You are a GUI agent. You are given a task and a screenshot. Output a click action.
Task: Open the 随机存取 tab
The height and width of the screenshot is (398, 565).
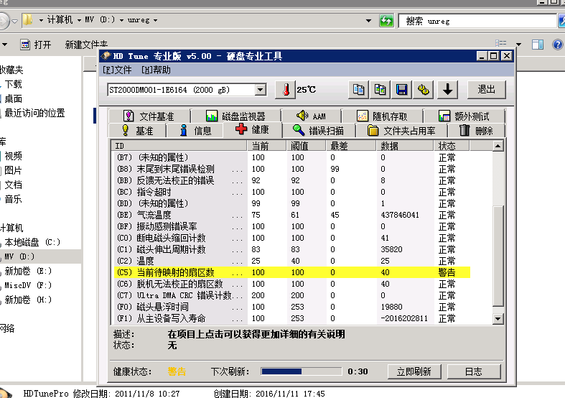[x=382, y=116]
